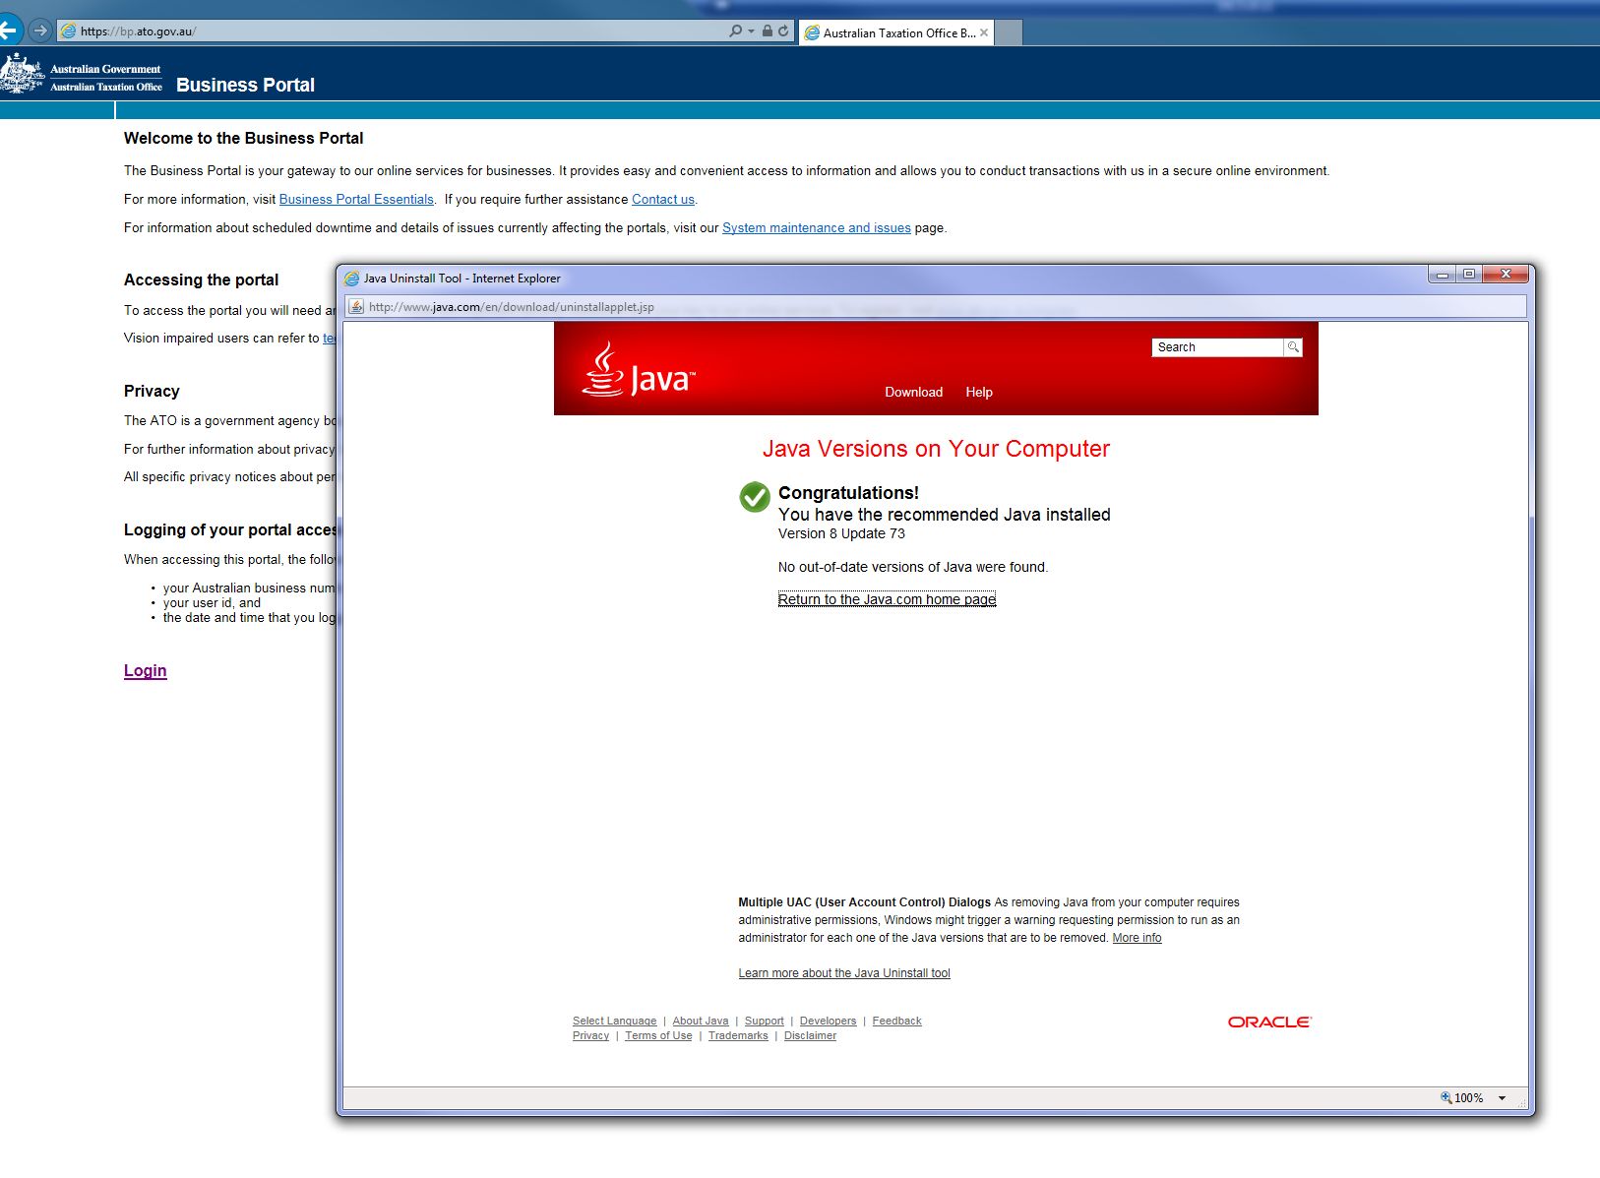Maximize the Java Uninstall Tool window
The width and height of the screenshot is (1600, 1178).
1468,275
